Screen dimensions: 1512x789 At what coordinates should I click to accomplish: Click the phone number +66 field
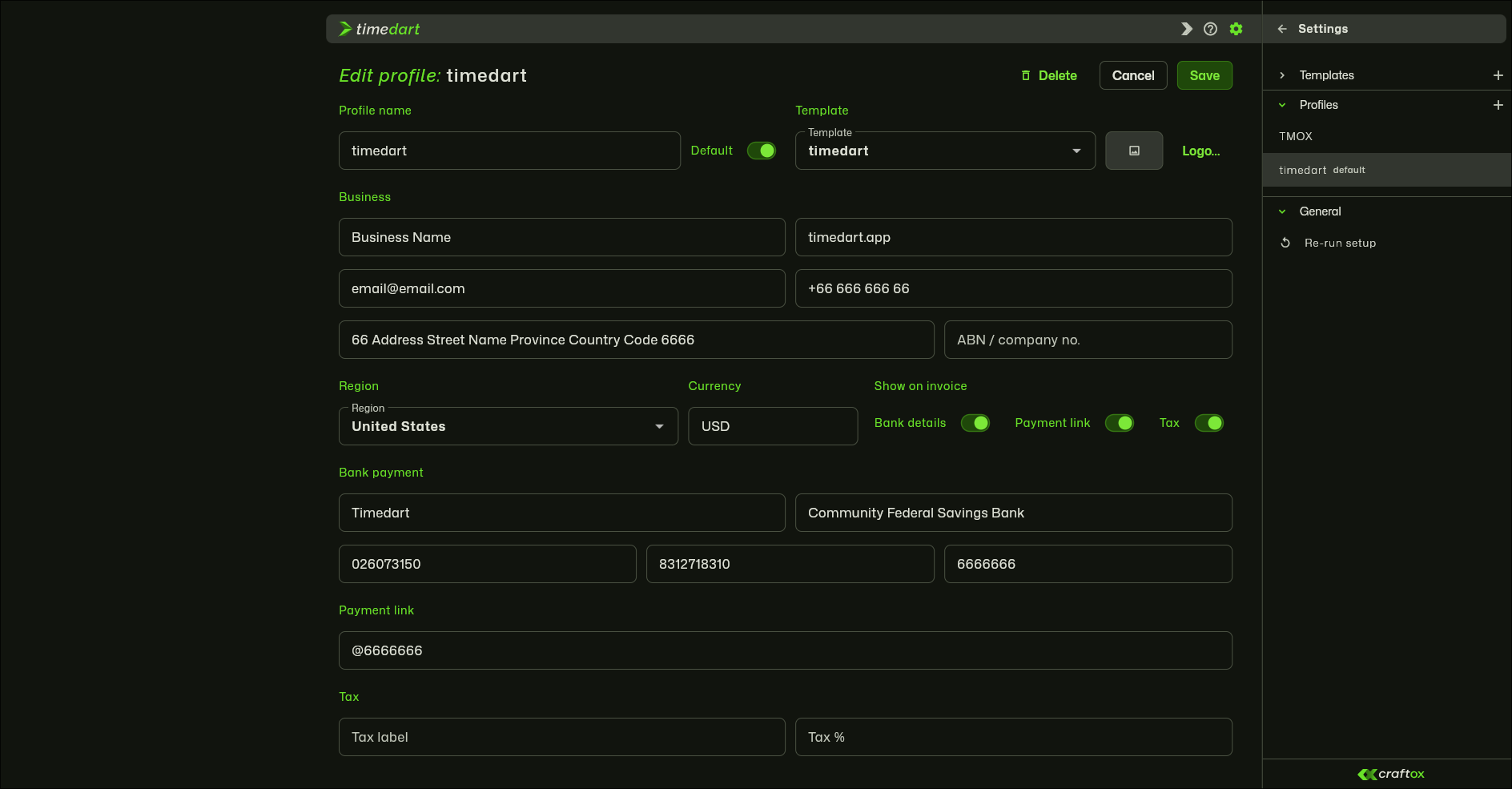point(1013,288)
